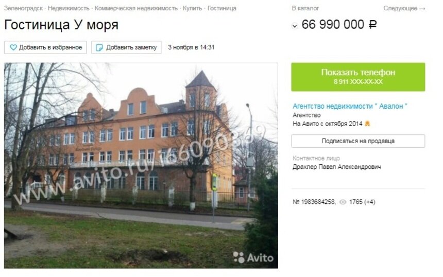Open Коммерческая недвижимость breadcrumb category

136,8
